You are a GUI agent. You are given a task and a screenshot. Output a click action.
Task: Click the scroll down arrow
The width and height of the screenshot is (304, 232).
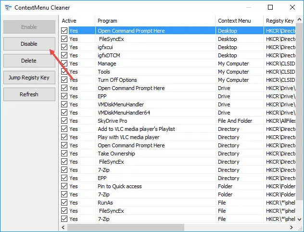click(299, 219)
